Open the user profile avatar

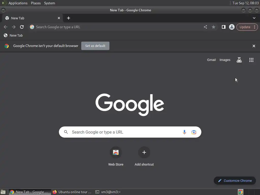point(232,27)
